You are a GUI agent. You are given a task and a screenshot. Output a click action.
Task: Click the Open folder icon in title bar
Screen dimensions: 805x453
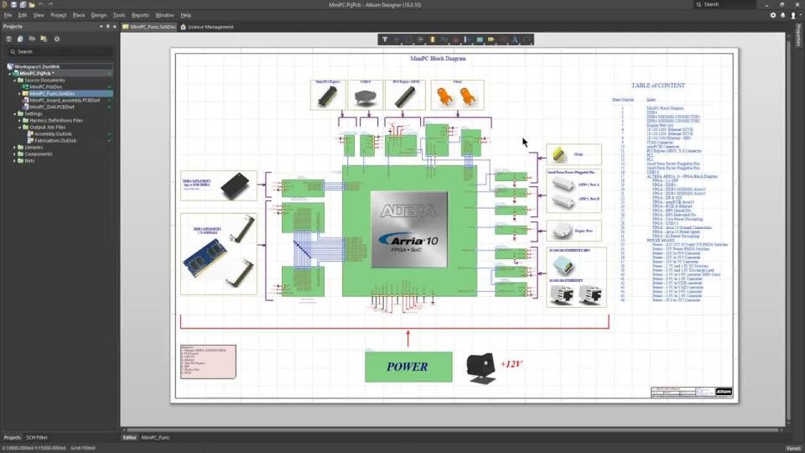32,5
